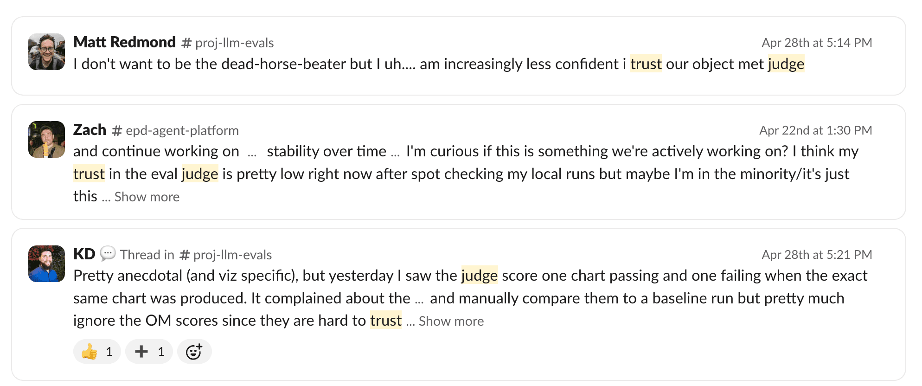Jump to message dated Apr 22nd 1:30 PM
Viewport: 922px width, 386px height.
coord(815,130)
